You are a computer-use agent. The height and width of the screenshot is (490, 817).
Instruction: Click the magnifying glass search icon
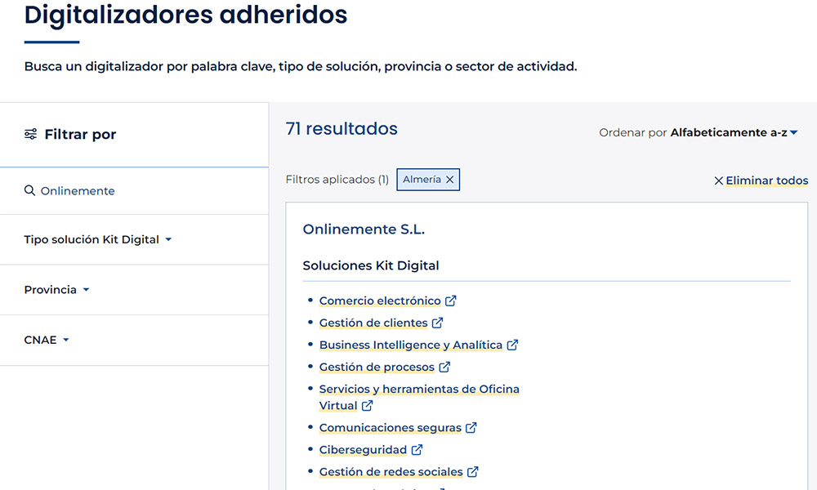pos(29,190)
